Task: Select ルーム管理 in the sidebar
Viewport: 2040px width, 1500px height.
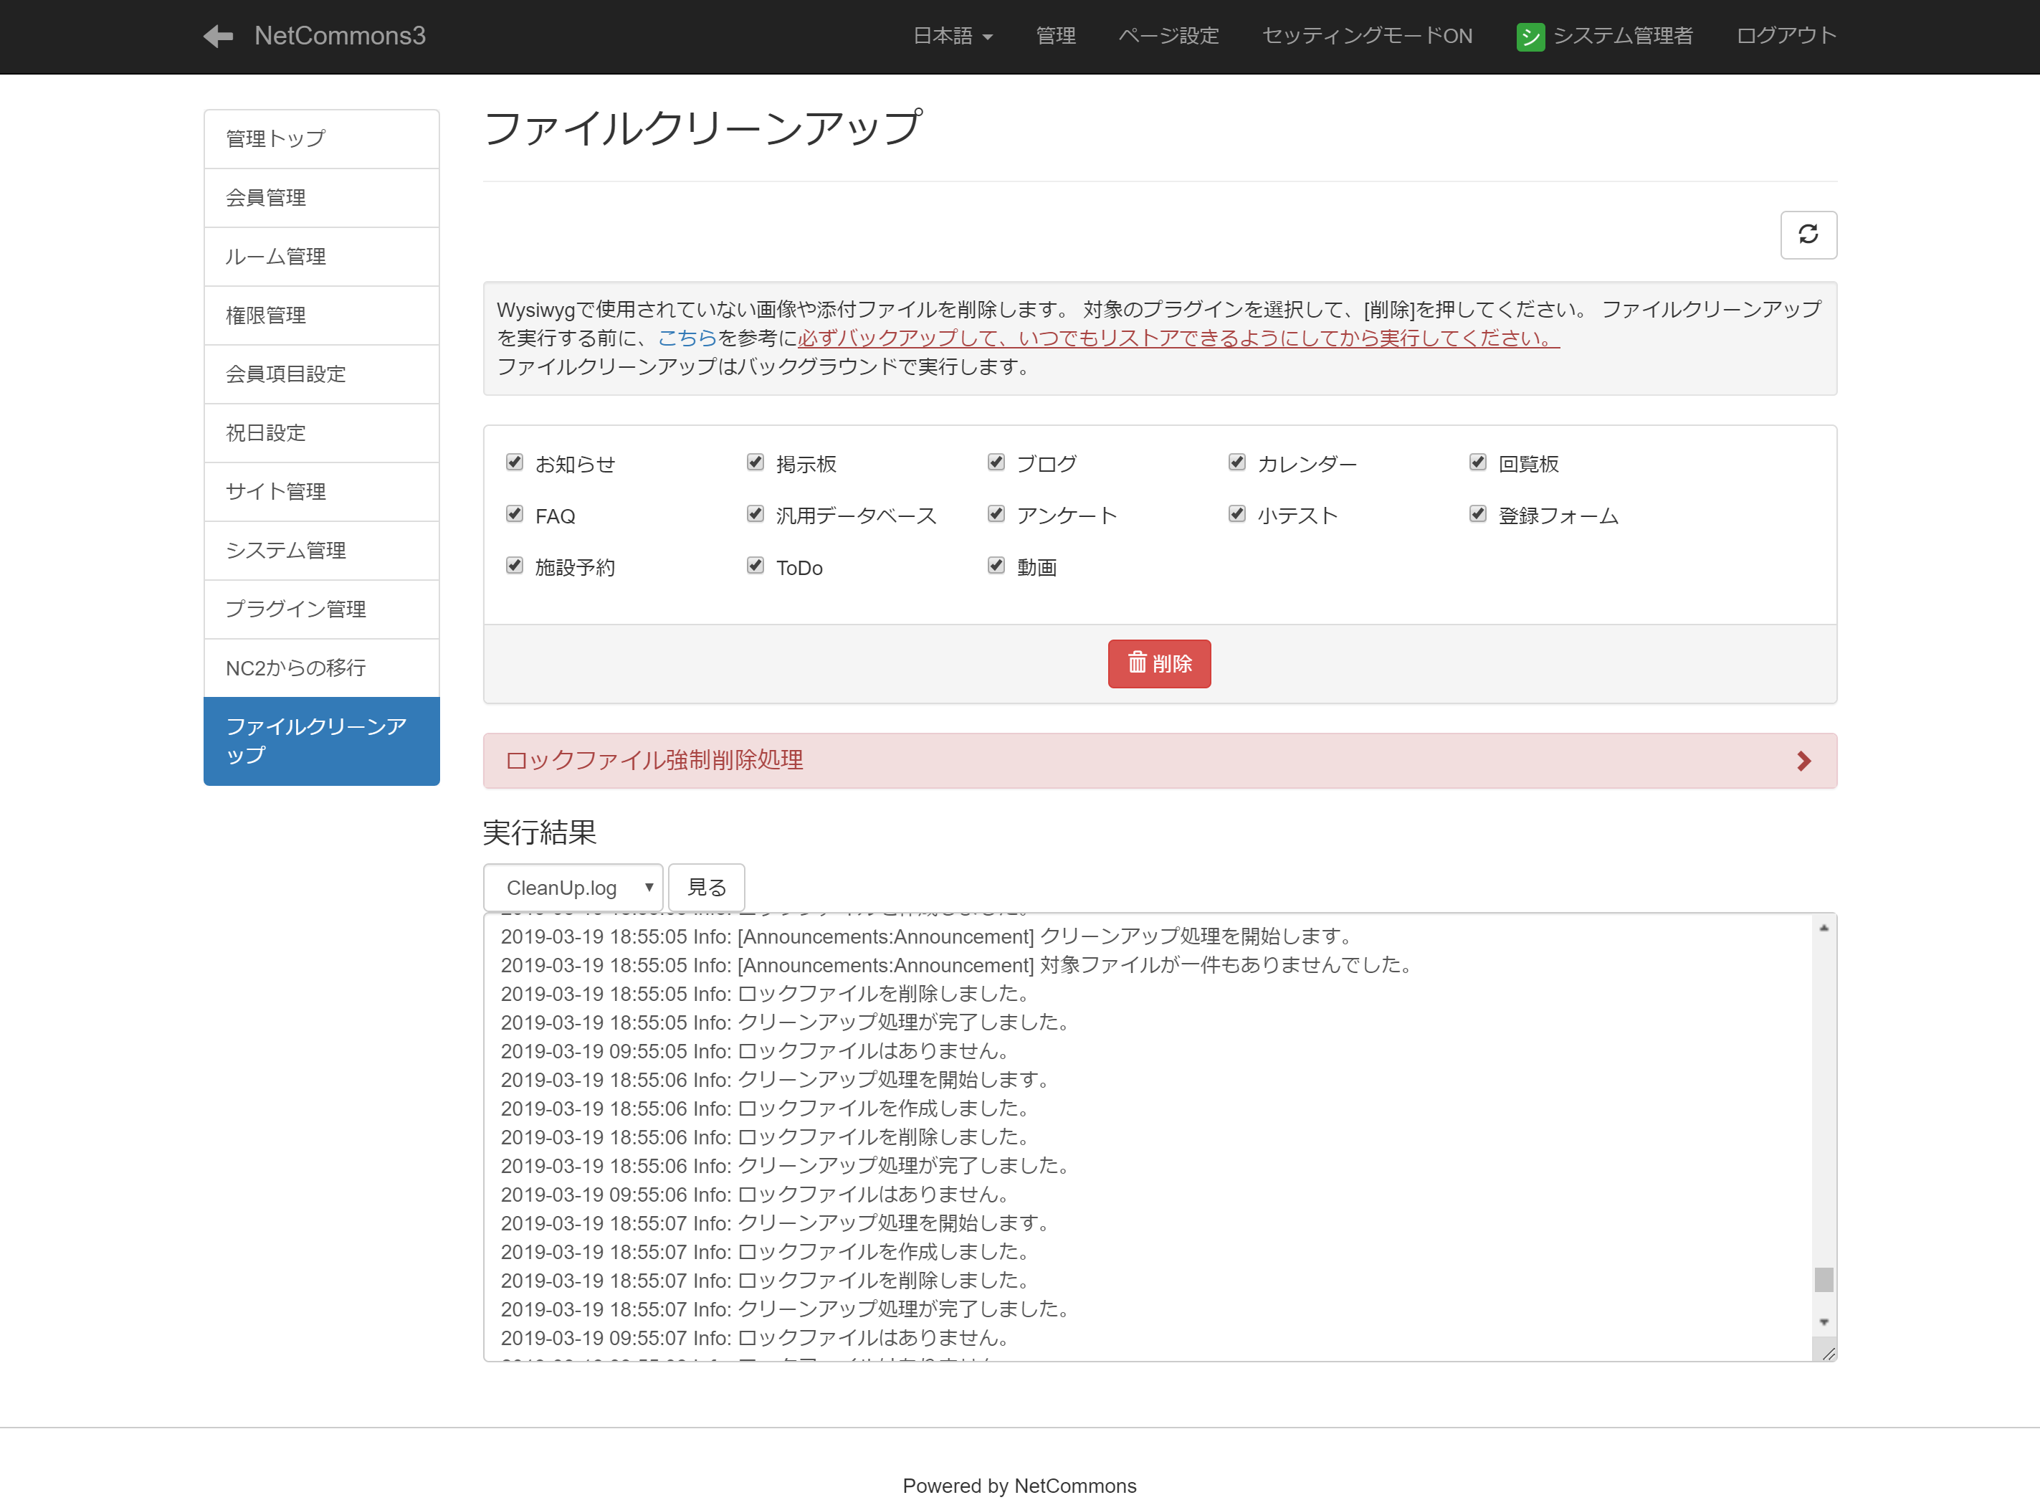Action: pyautogui.click(x=321, y=257)
